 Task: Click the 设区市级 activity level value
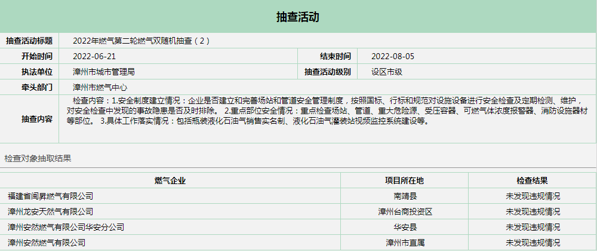coord(386,72)
